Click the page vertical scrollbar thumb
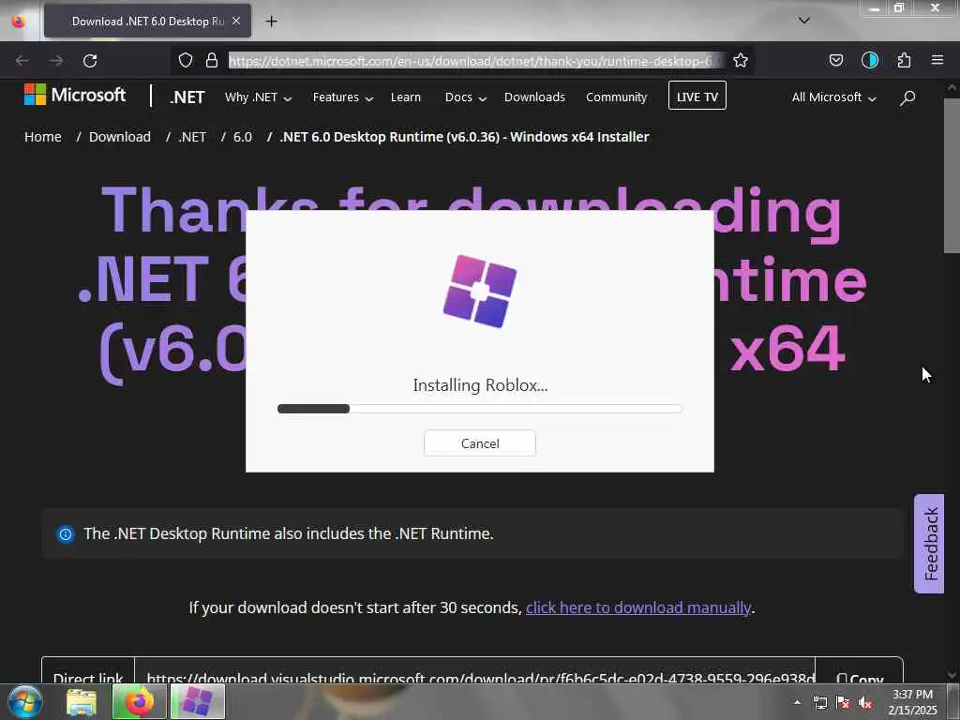This screenshot has width=960, height=720. pos(952,175)
